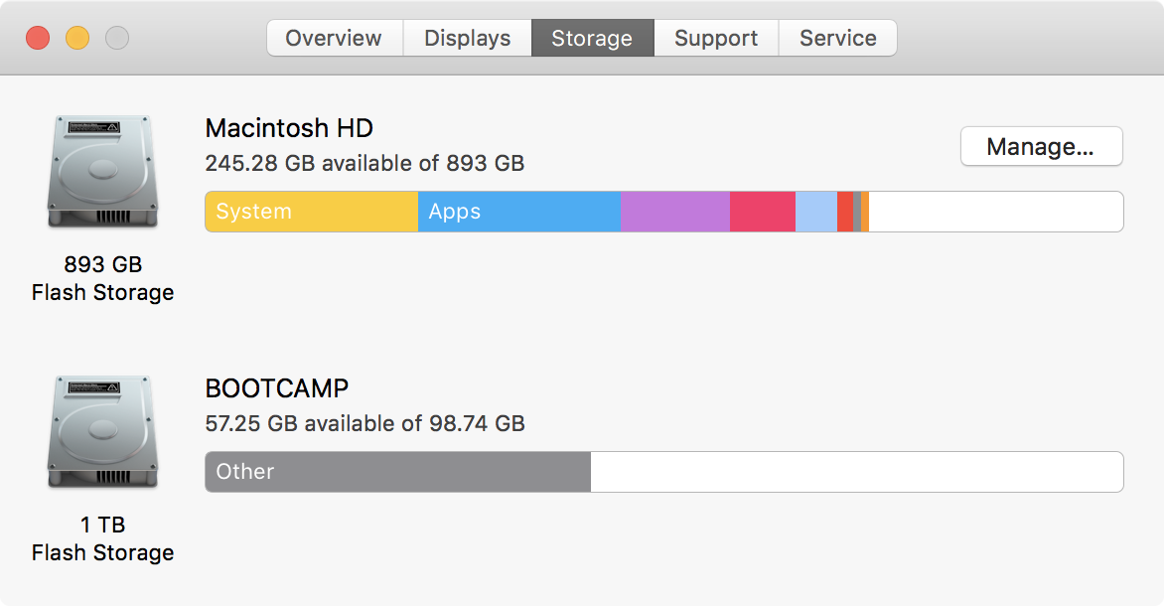Click the BOOTCAMP volume name

(x=276, y=388)
